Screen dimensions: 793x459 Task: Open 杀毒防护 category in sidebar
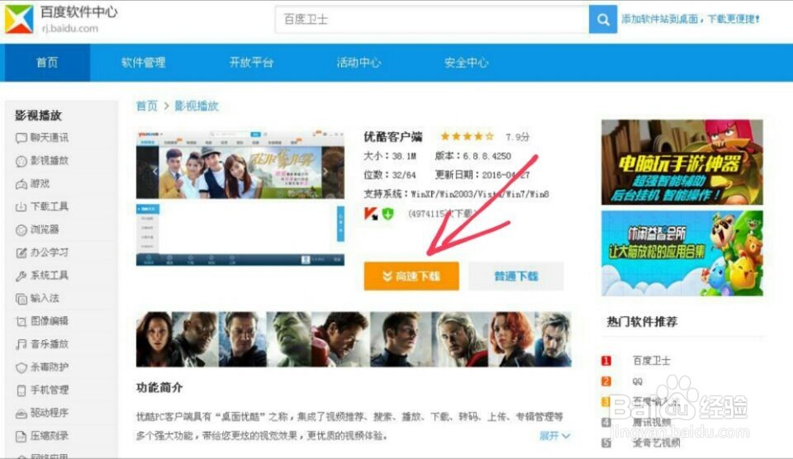tap(50, 367)
